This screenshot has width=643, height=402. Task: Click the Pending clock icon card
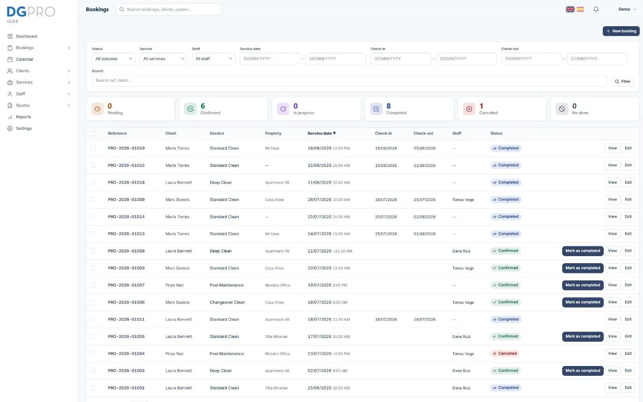[97, 109]
